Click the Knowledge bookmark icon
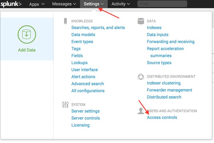214x143 pixels. pyautogui.click(x=65, y=21)
